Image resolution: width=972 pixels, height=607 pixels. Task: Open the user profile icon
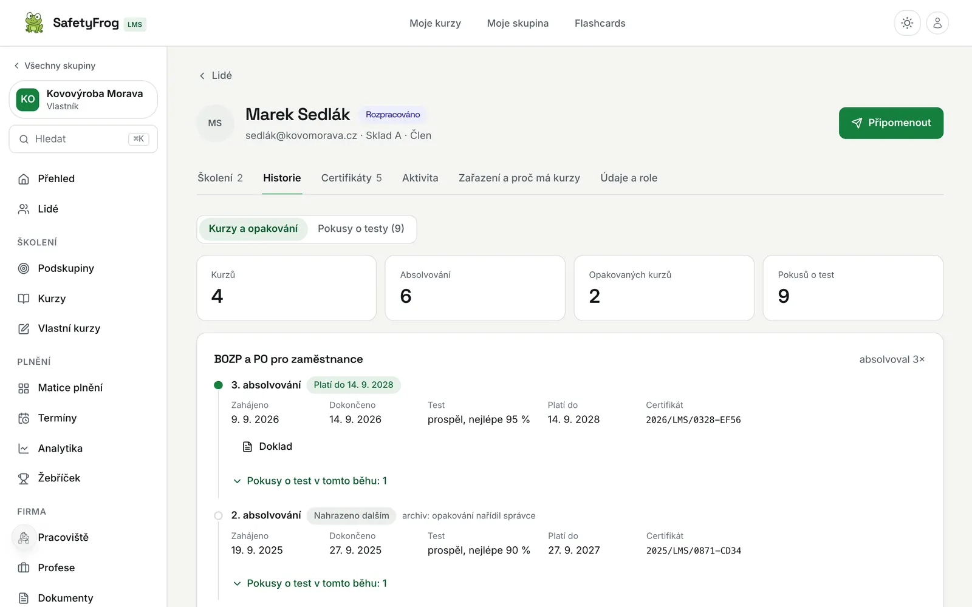[937, 23]
